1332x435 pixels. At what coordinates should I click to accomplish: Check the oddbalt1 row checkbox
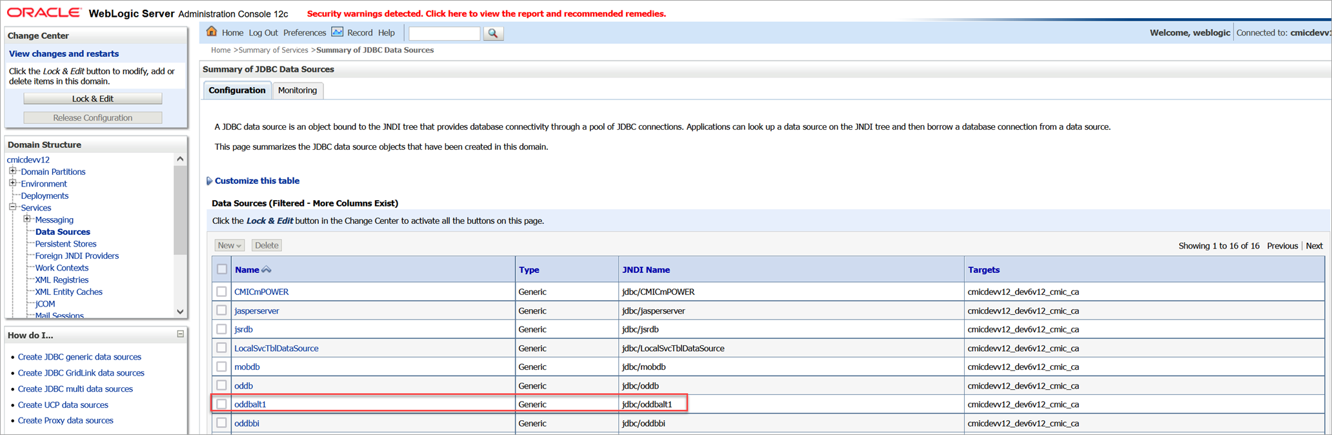(x=221, y=404)
